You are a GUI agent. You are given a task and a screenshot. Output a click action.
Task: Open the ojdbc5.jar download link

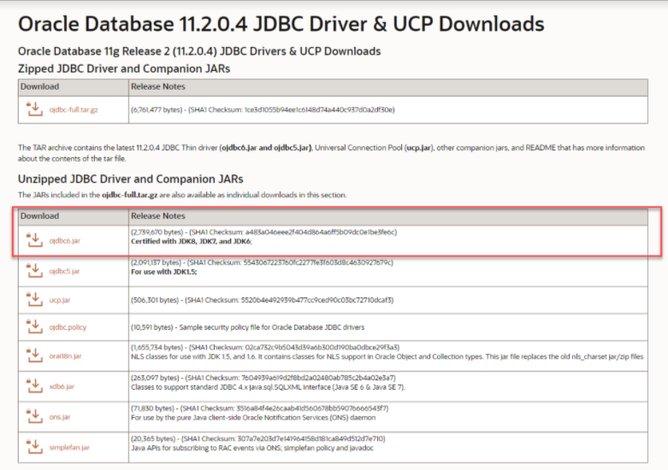tap(64, 271)
